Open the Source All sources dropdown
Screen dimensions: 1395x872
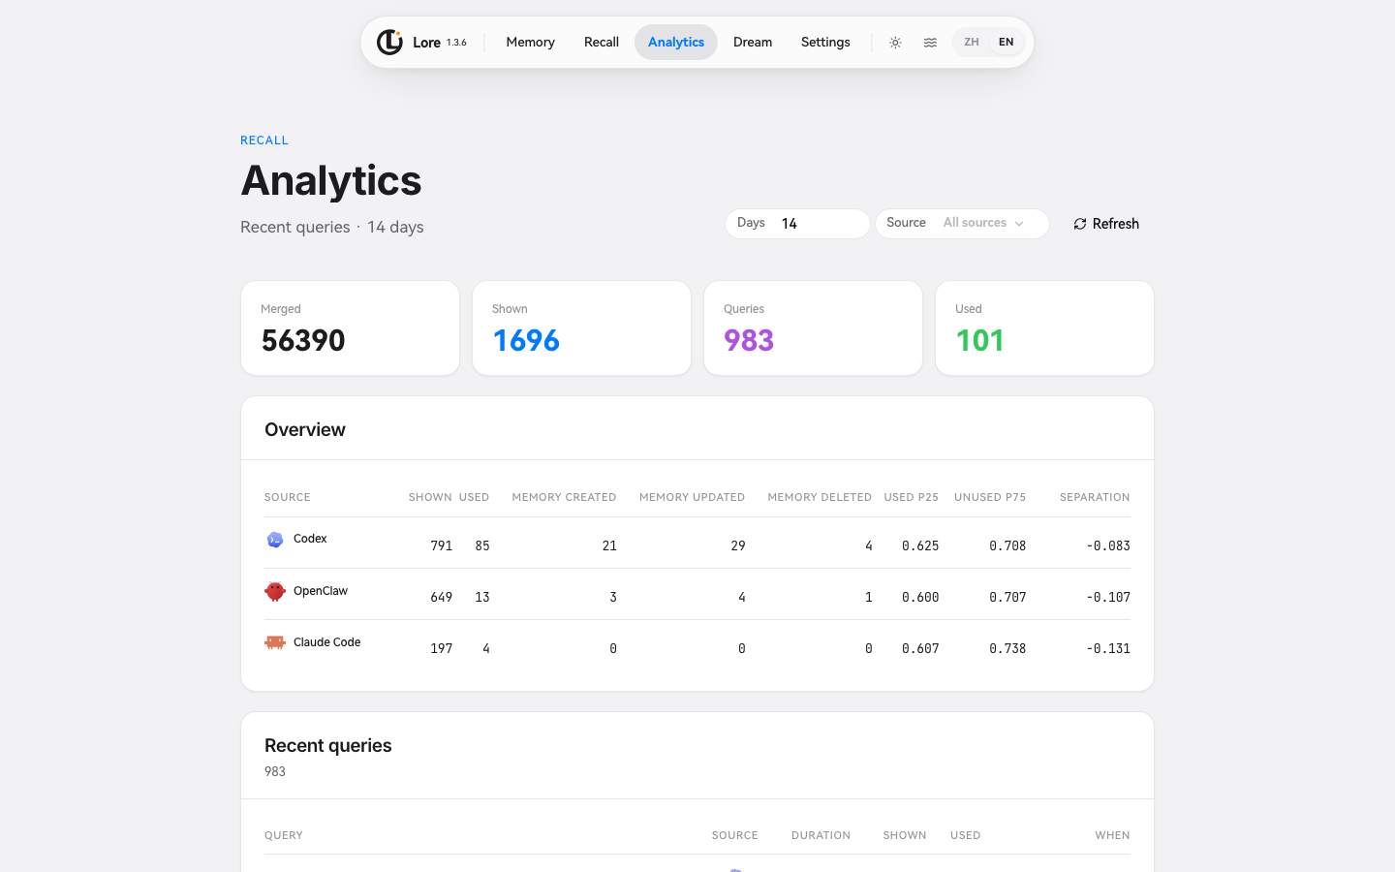point(962,223)
